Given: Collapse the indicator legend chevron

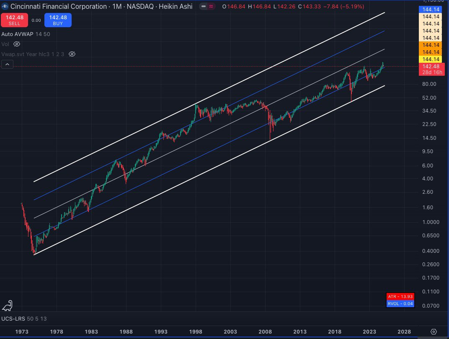Looking at the screenshot, I should (8, 64).
